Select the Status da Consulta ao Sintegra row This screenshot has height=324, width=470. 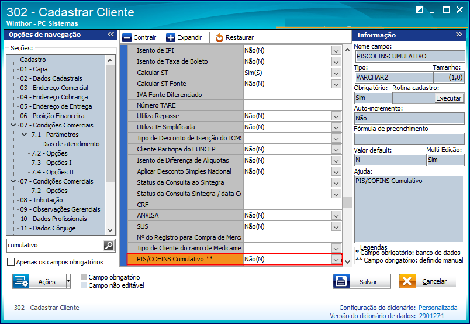pos(234,182)
